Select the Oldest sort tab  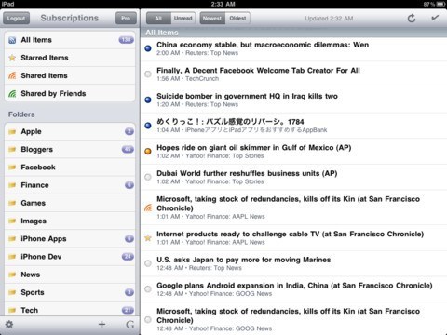point(237,19)
